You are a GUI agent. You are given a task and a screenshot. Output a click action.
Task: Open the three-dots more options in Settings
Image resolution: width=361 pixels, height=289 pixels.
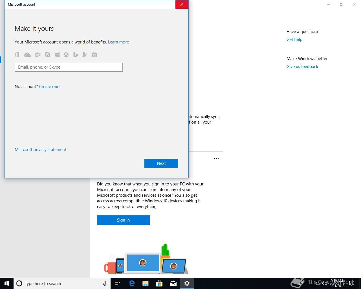click(x=217, y=159)
